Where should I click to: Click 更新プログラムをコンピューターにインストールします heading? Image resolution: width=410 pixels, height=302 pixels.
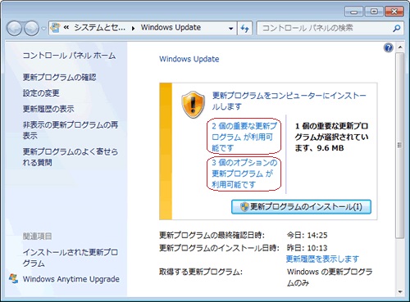tap(289, 101)
